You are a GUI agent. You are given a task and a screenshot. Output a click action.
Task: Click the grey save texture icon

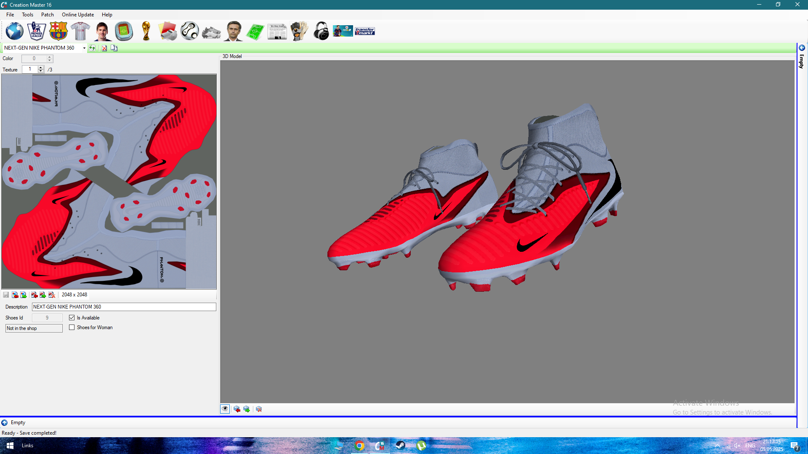pos(6,295)
